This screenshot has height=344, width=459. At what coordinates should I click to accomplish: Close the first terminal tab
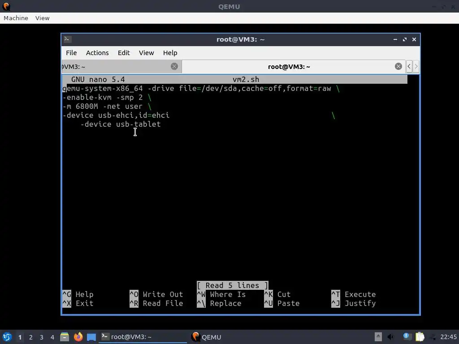(x=174, y=66)
